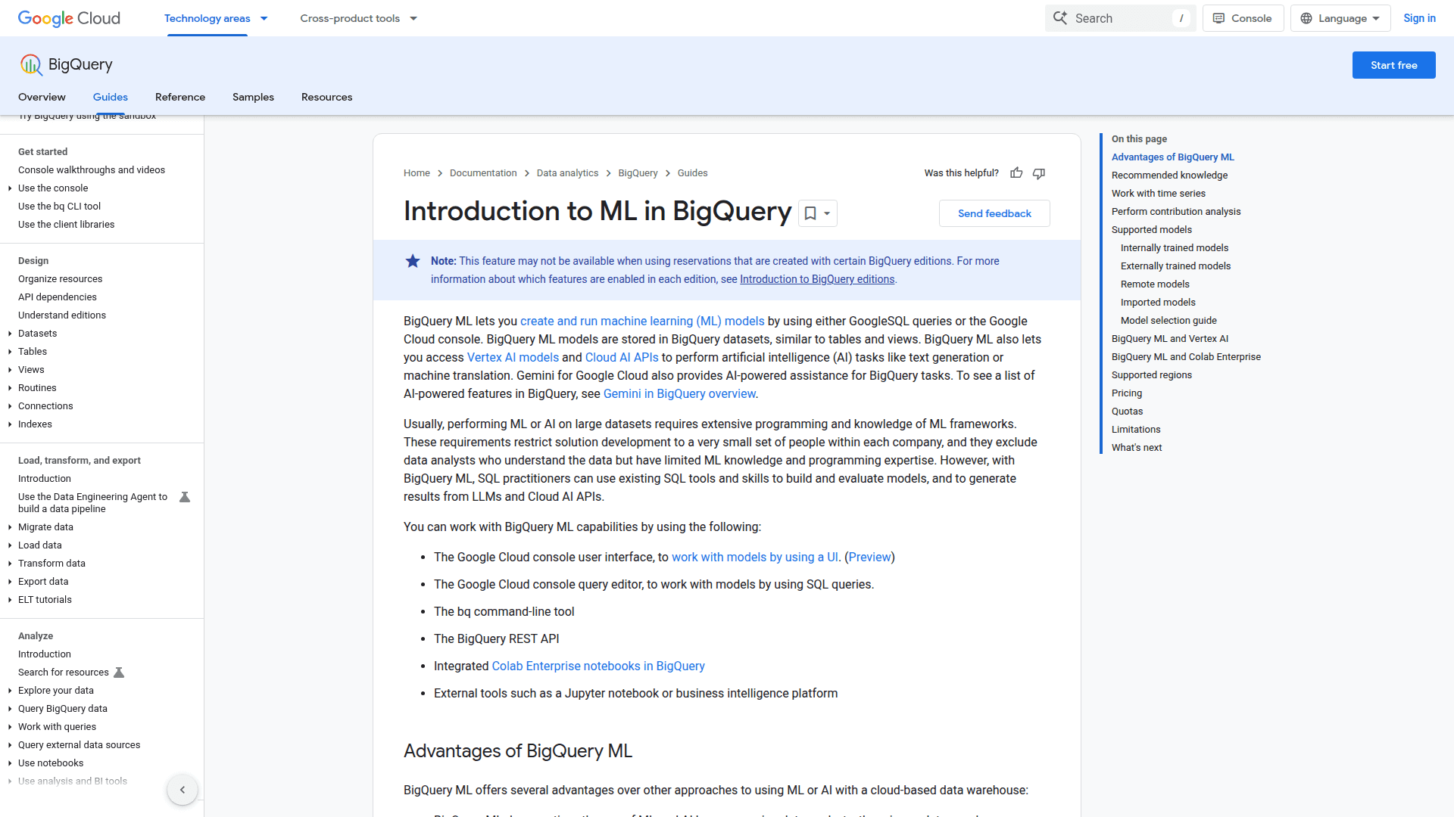The image size is (1454, 817).
Task: Click the Google Cloud logo
Action: [x=69, y=18]
